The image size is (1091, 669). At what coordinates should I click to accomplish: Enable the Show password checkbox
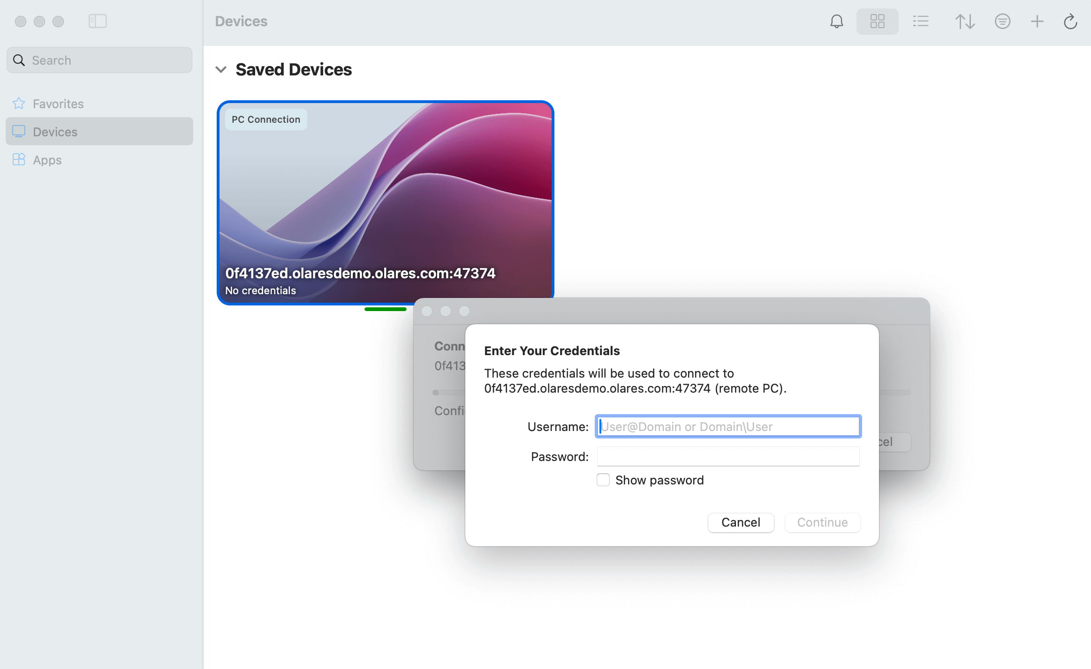603,480
